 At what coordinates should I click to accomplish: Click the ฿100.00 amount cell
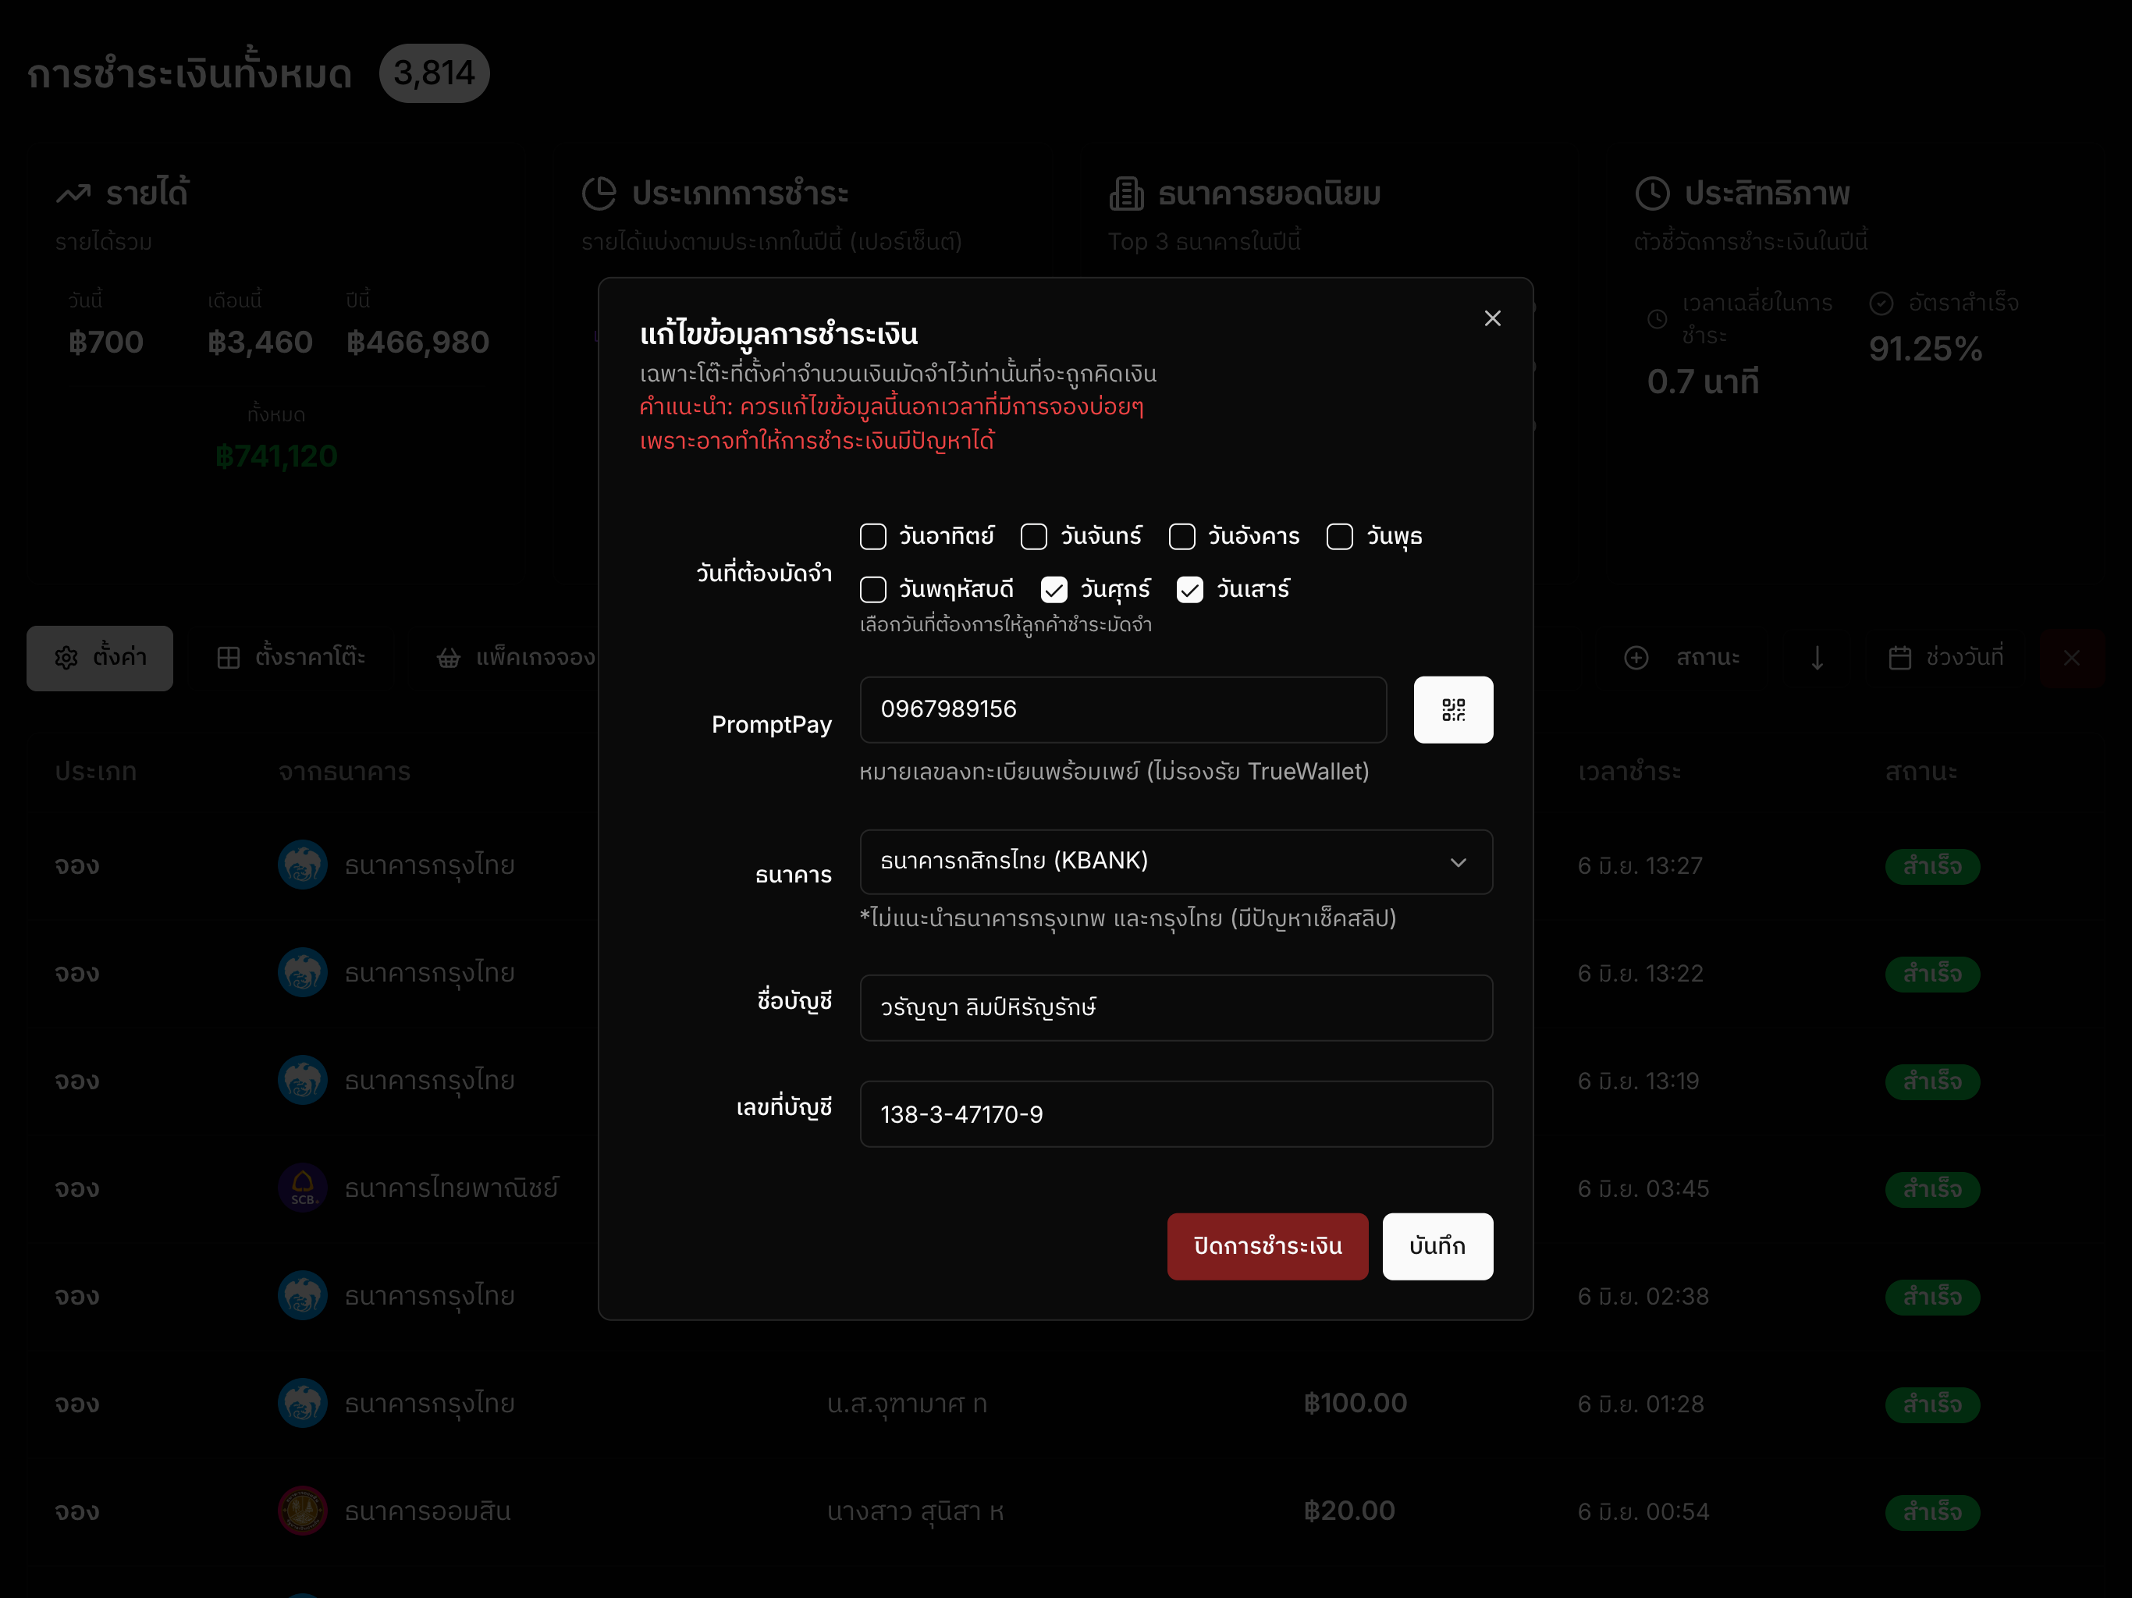click(1356, 1403)
